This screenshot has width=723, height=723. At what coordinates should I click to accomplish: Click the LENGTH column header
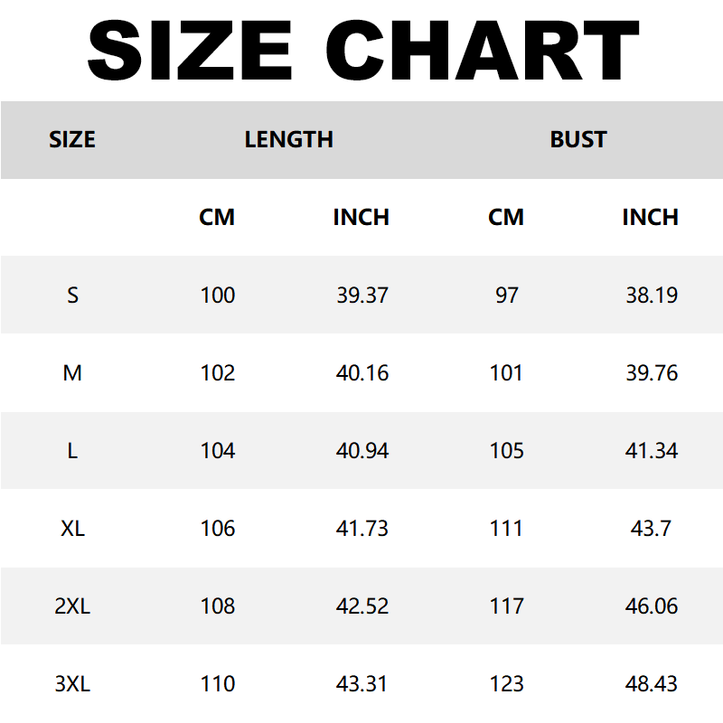click(x=289, y=140)
